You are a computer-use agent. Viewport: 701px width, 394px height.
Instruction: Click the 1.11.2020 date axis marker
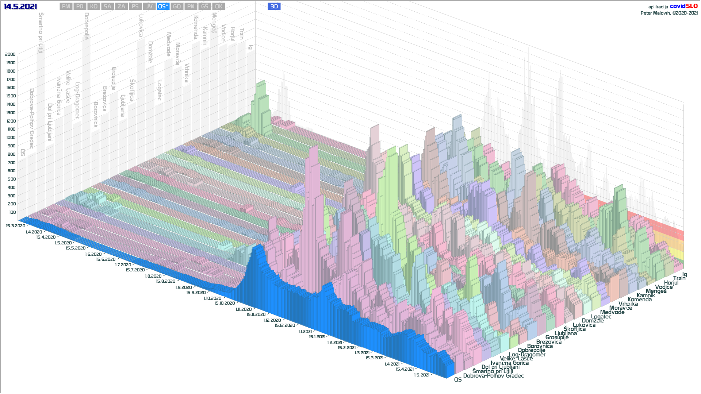click(244, 309)
